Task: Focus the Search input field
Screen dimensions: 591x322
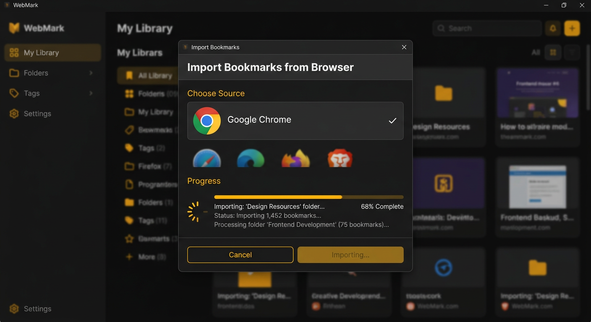Action: 487,29
